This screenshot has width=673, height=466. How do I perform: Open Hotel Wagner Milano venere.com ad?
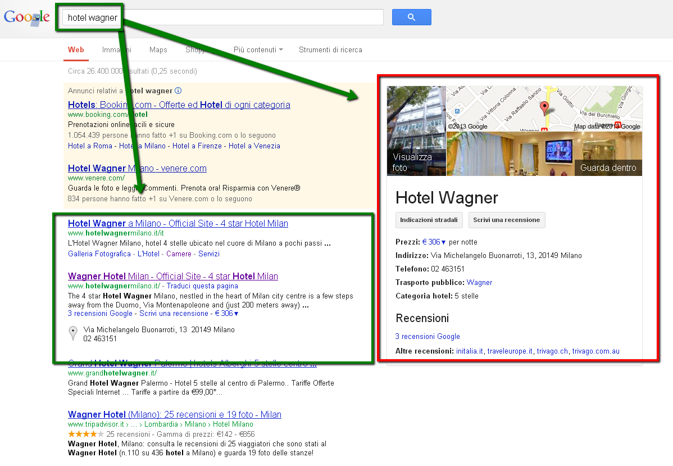pos(137,169)
